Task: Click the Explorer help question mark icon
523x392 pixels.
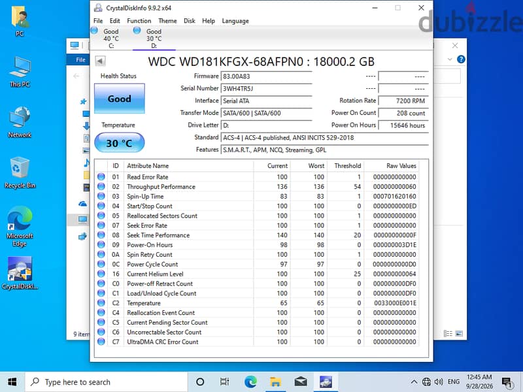Action: [461, 59]
